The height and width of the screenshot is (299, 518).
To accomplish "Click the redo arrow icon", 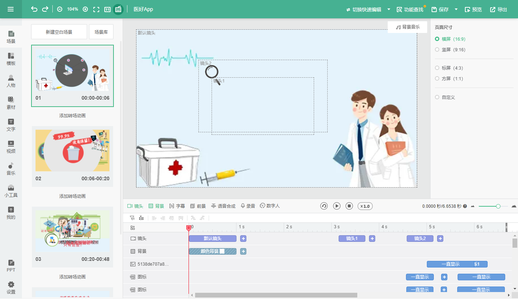I will click(45, 9).
